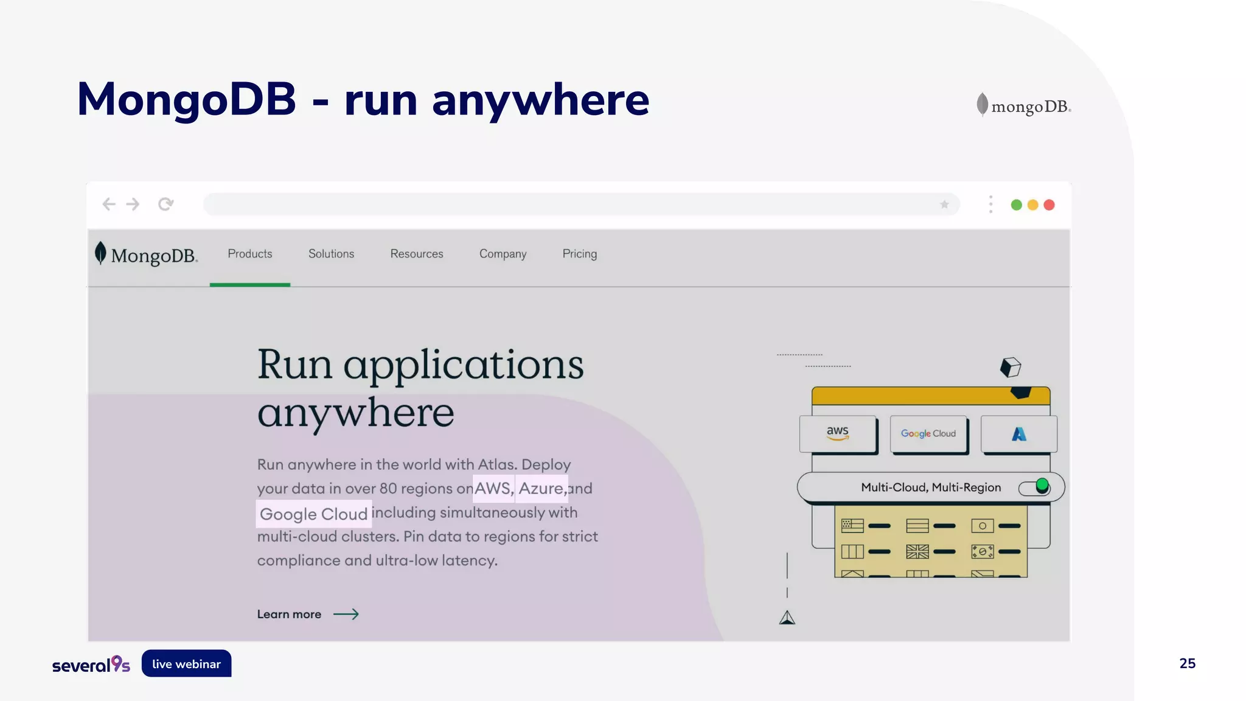Click the mongoDB logo at slide top right

pos(1023,106)
